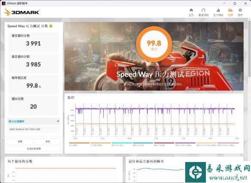
Task: Toggle the orange legend swatch for frame rate
Action: 79,143
